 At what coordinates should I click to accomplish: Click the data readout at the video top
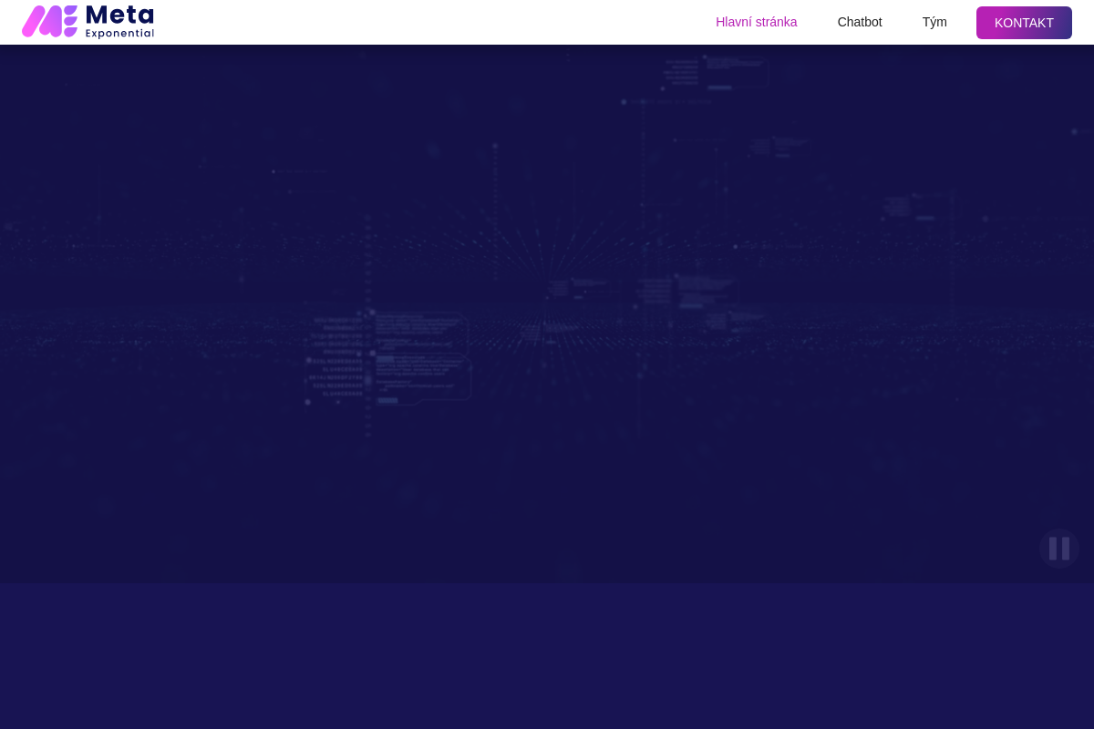pyautogui.click(x=716, y=73)
